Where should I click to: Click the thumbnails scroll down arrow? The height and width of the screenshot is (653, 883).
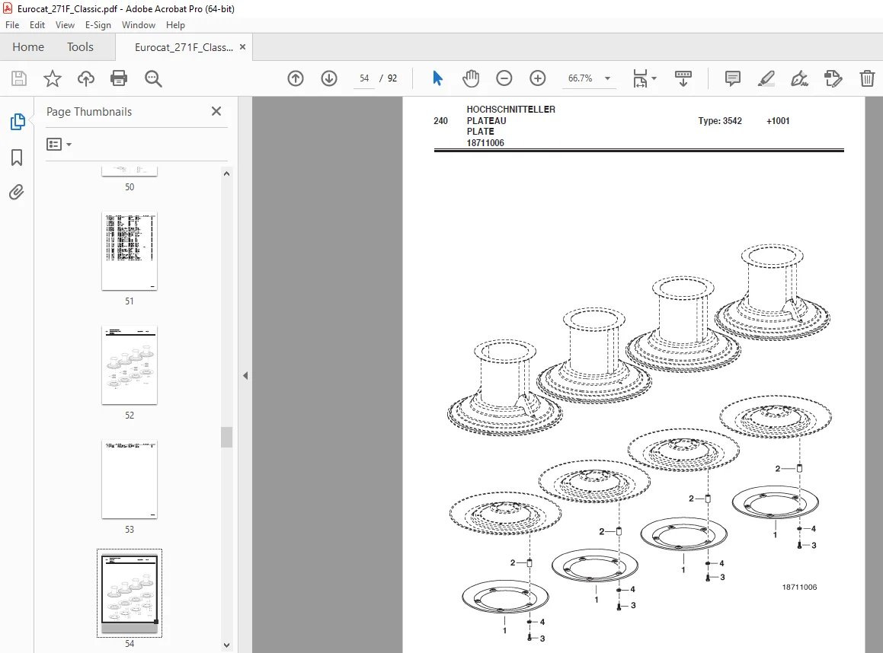pos(226,645)
